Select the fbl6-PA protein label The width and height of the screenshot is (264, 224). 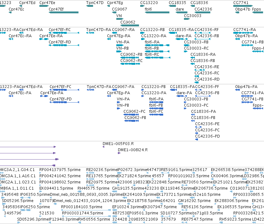156,99
